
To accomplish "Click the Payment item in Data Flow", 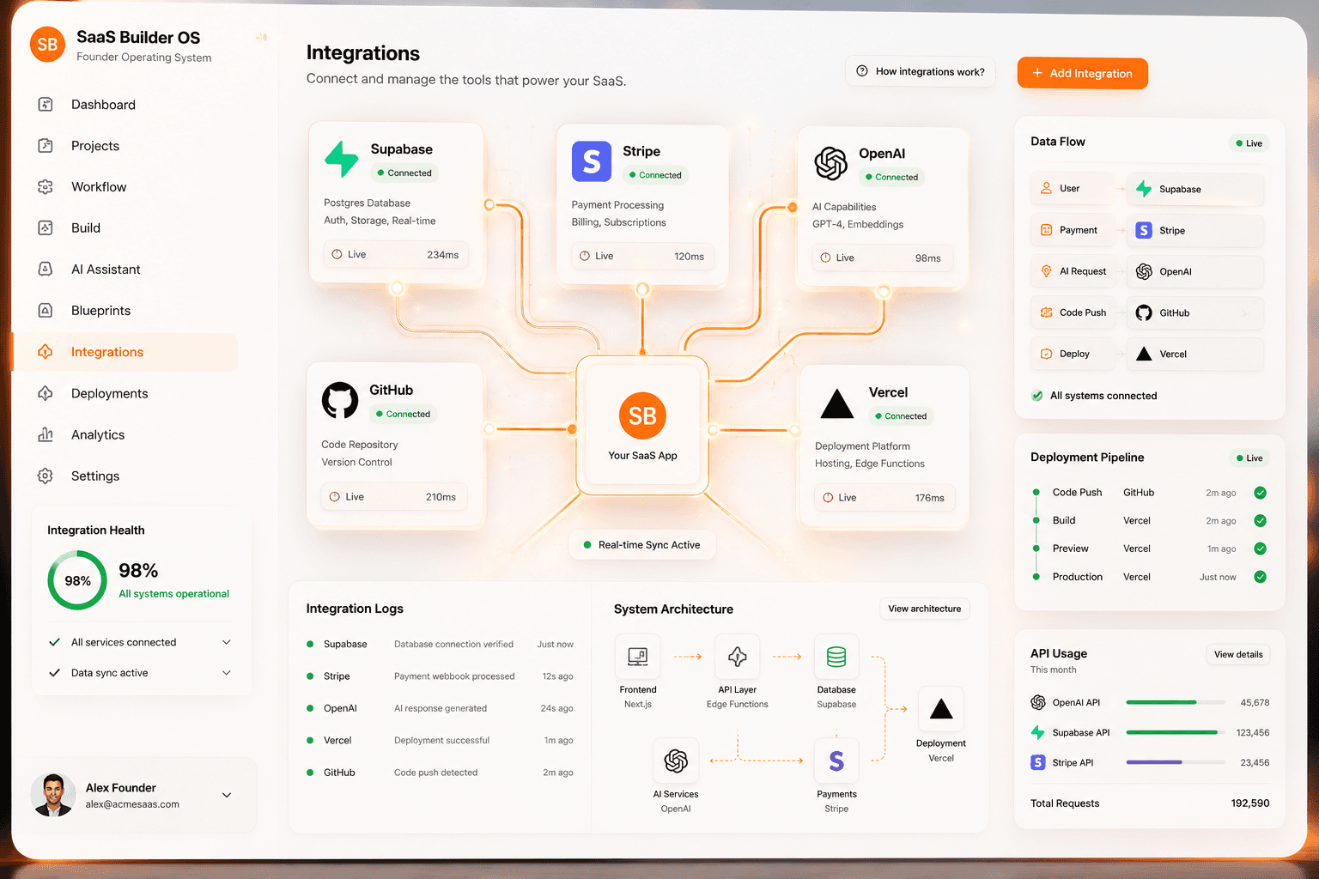I will pyautogui.click(x=1074, y=230).
